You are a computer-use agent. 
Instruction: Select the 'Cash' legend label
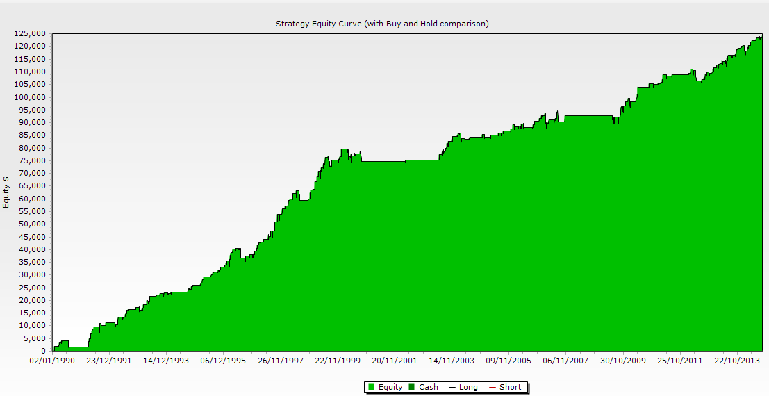click(x=428, y=387)
